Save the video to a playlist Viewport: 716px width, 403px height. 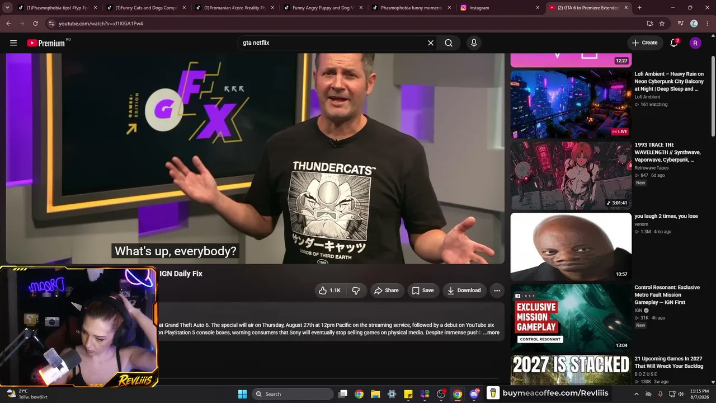[x=423, y=290]
